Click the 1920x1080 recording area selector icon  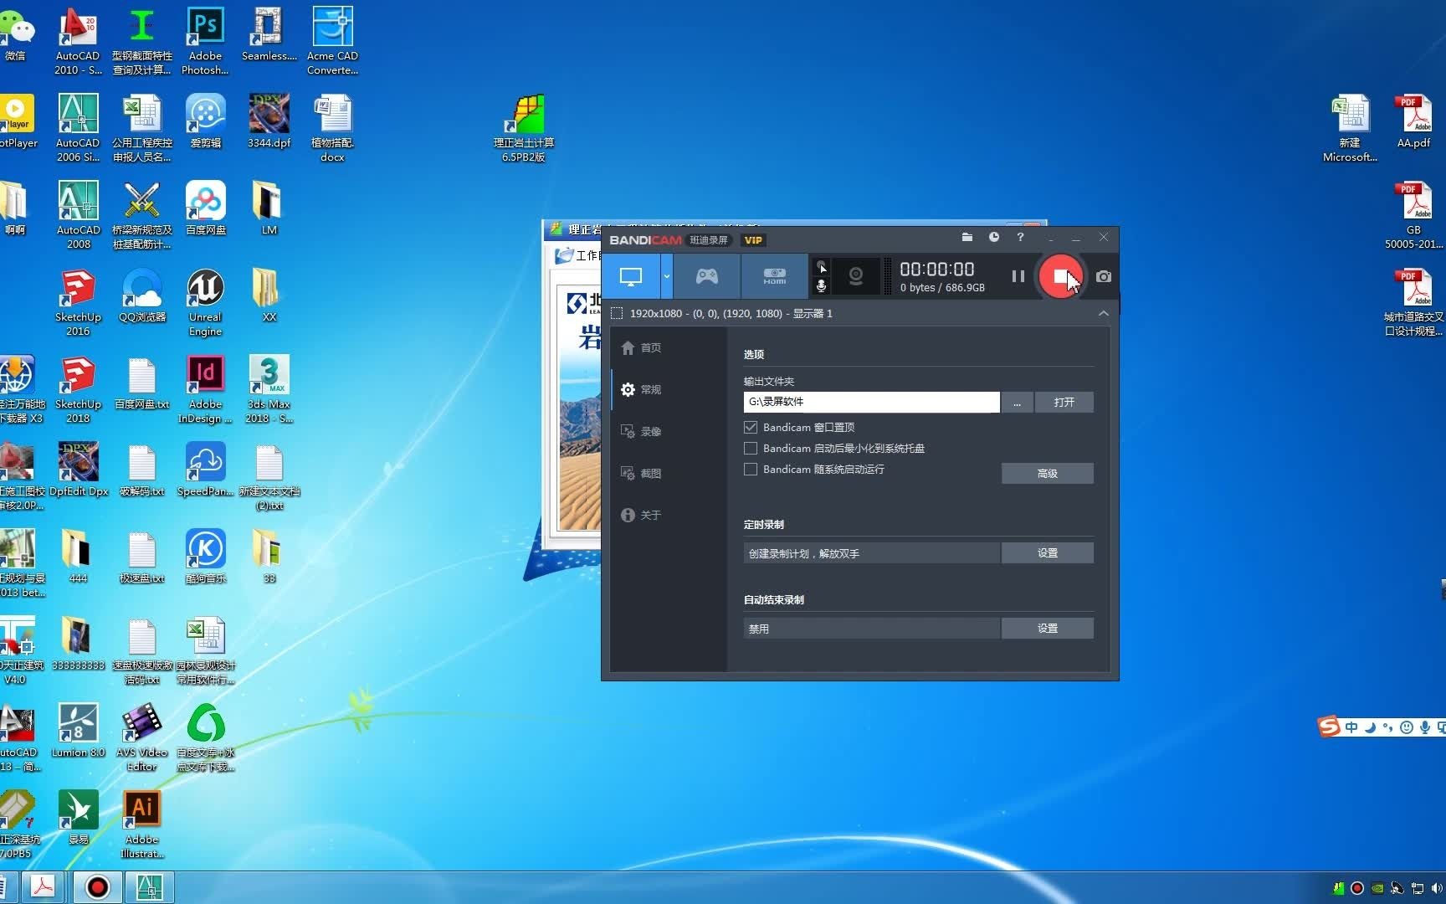click(617, 313)
